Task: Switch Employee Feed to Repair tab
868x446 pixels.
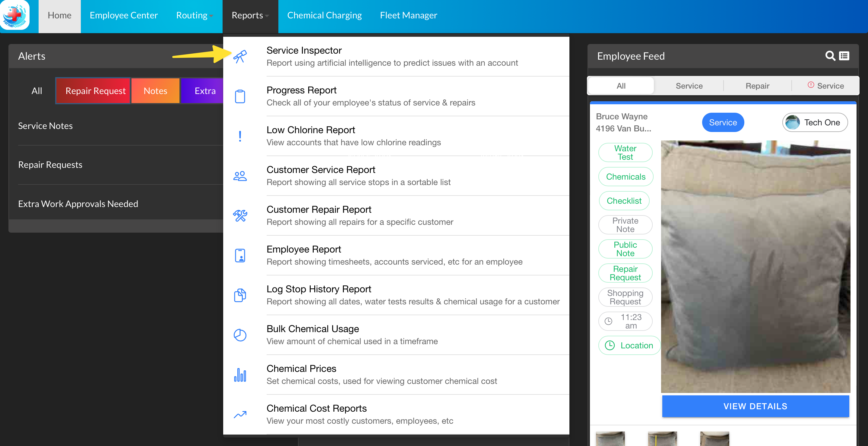Action: pyautogui.click(x=757, y=86)
